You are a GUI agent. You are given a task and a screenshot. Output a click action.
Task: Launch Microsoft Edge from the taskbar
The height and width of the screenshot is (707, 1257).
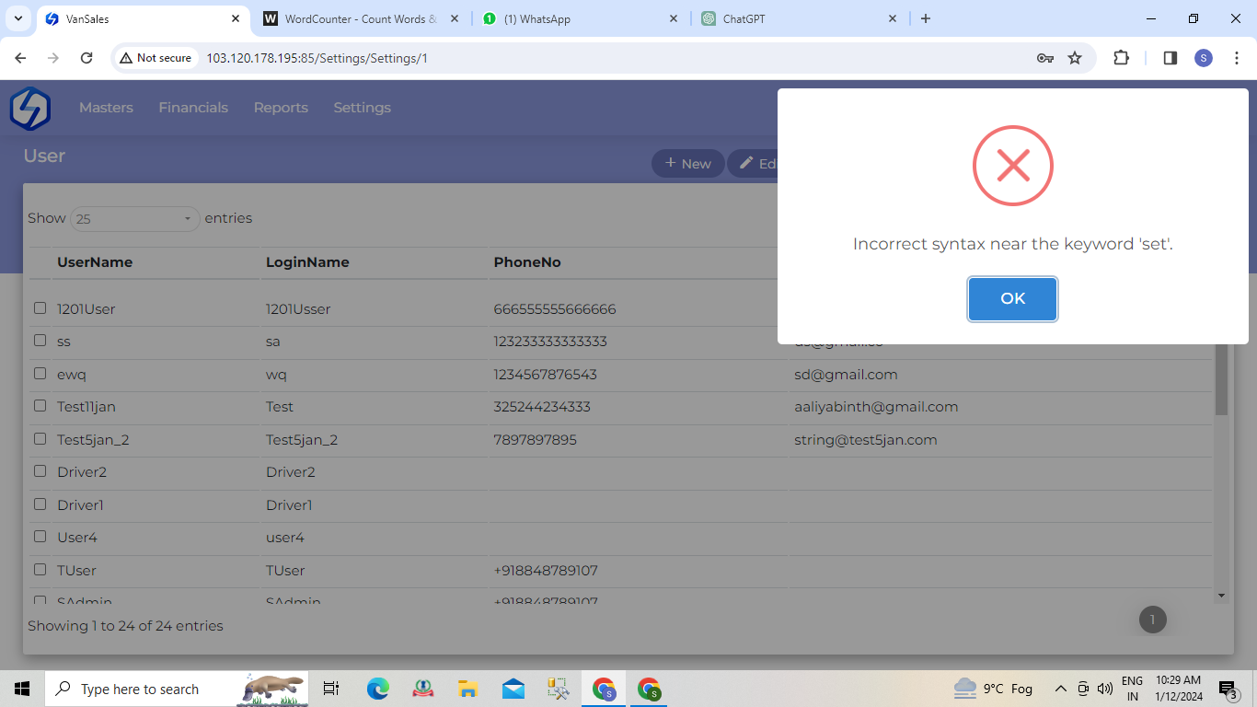coord(377,689)
